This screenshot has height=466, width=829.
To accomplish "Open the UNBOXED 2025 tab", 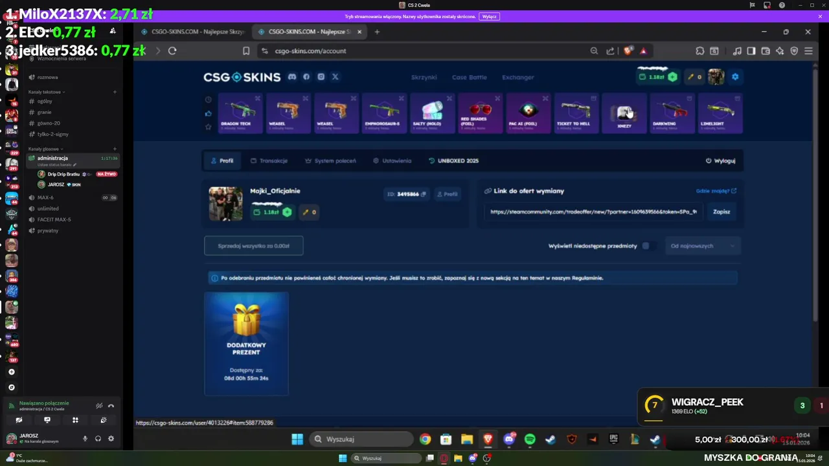I will point(453,161).
